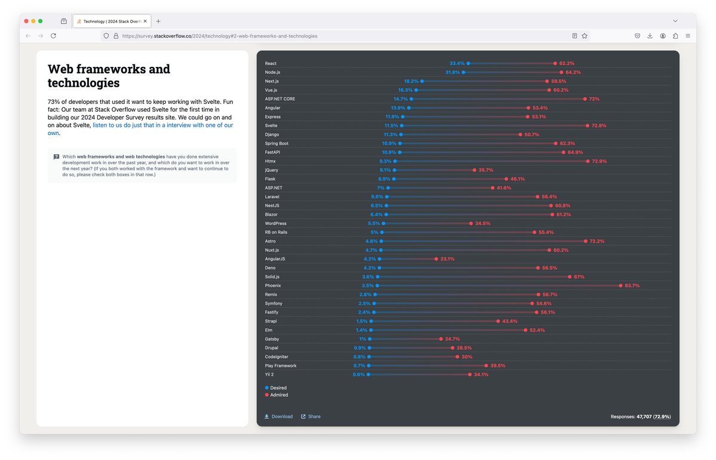Screen dimensions: 716x460
Task: Click the question mark icon in survey note
Action: [57, 157]
